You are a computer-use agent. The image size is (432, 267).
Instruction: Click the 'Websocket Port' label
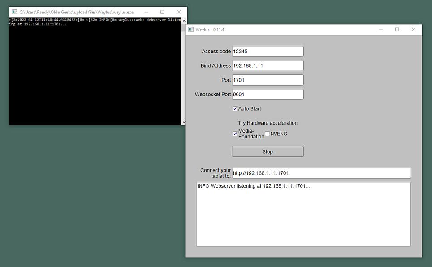(213, 94)
